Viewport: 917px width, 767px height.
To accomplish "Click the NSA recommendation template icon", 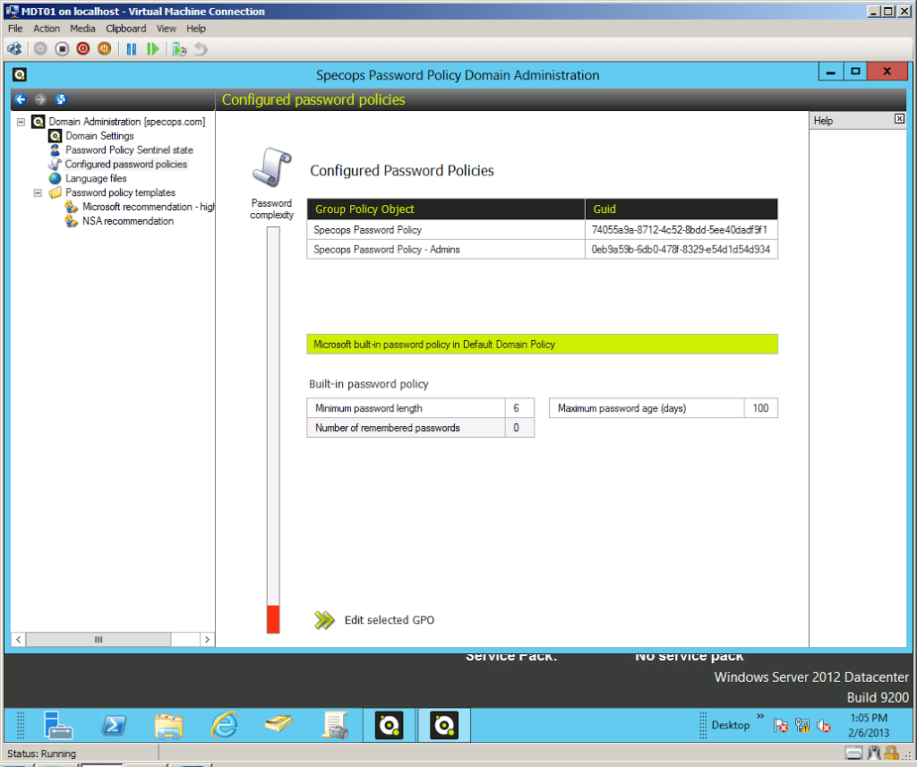I will pyautogui.click(x=72, y=221).
